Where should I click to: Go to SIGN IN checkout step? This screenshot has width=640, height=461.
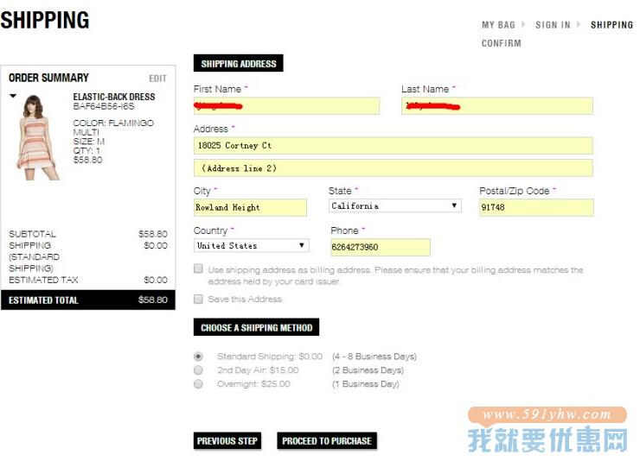pos(553,25)
